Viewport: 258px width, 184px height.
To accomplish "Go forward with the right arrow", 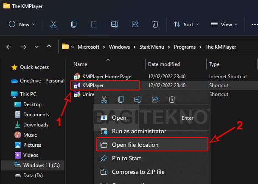I will point(24,47).
